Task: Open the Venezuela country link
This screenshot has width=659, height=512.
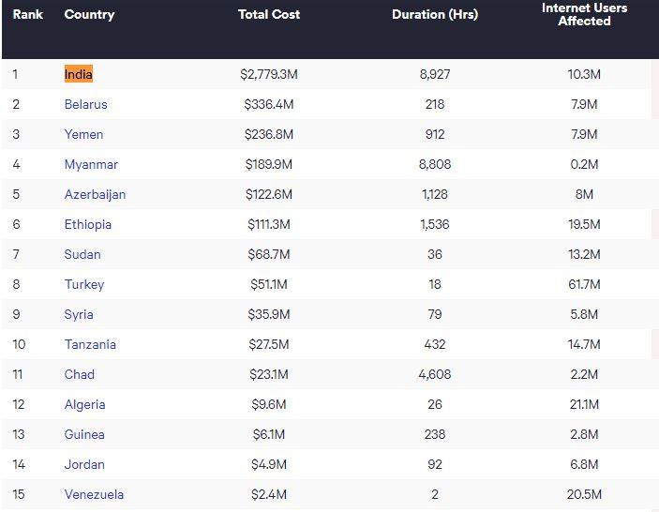Action: click(x=94, y=494)
